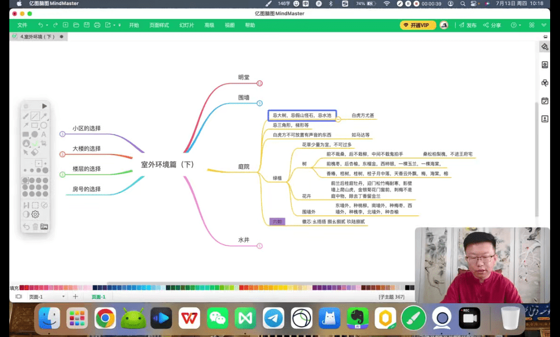
Task: Click the save icon in toolbar
Action: point(86,25)
